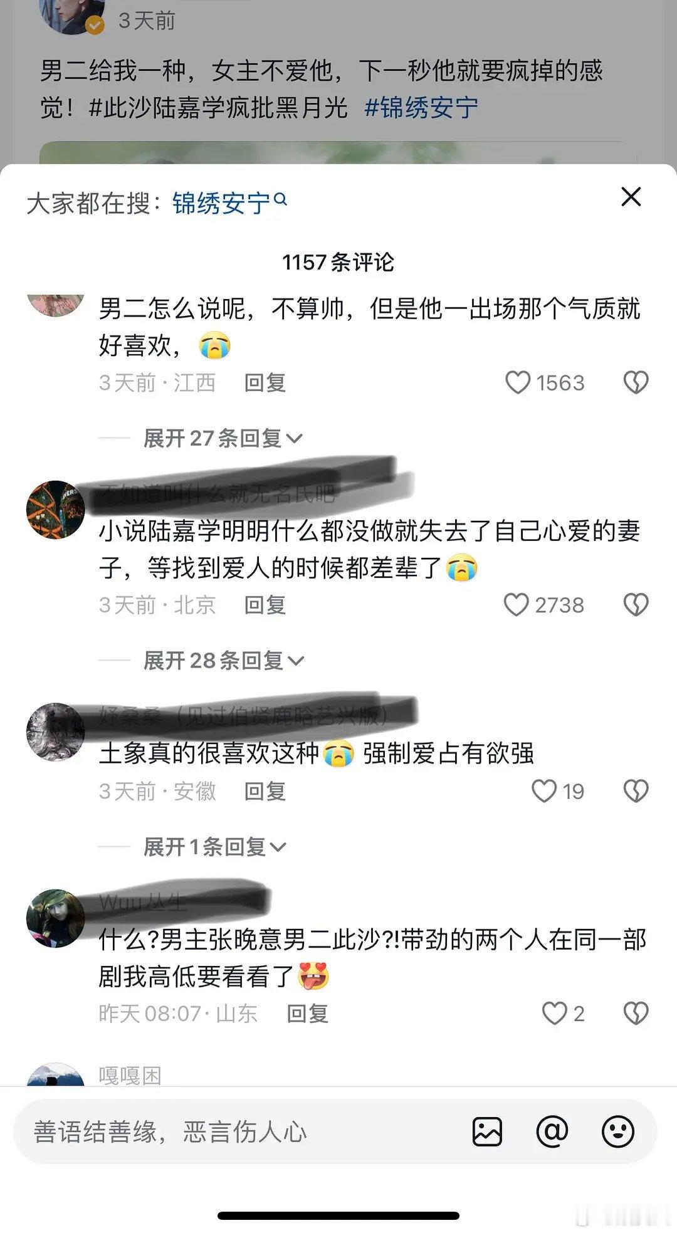Viewport: 677px width, 1233px height.
Task: Open the #锦绣安宁 hashtag link
Action: [x=421, y=108]
